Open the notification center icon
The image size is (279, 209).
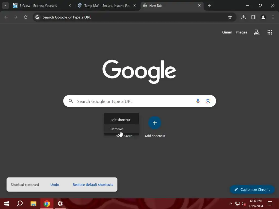click(270, 204)
